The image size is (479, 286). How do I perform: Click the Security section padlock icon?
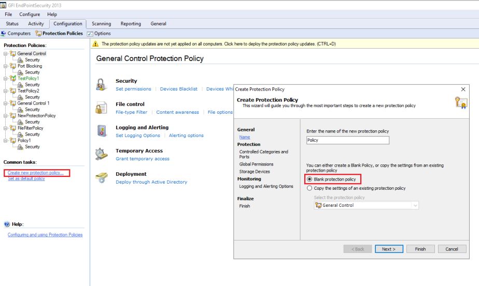click(101, 84)
